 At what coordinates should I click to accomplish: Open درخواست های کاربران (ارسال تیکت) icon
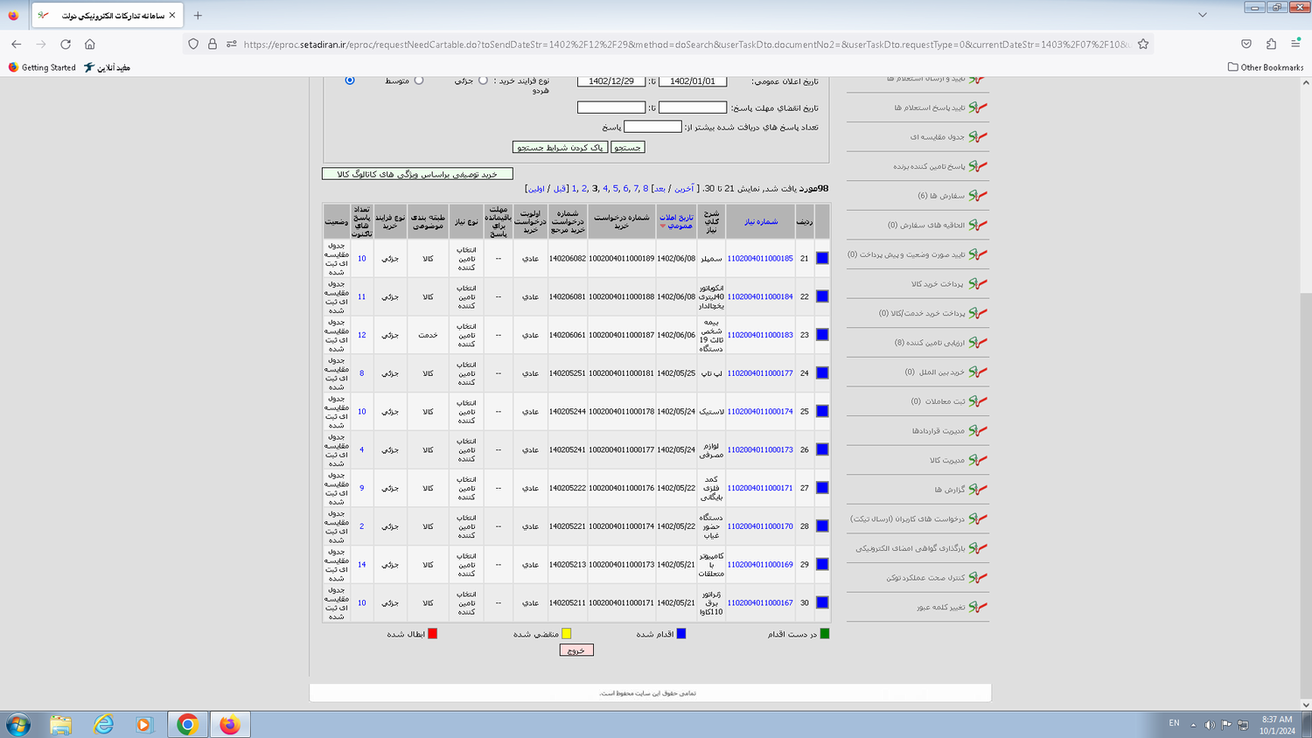point(978,519)
